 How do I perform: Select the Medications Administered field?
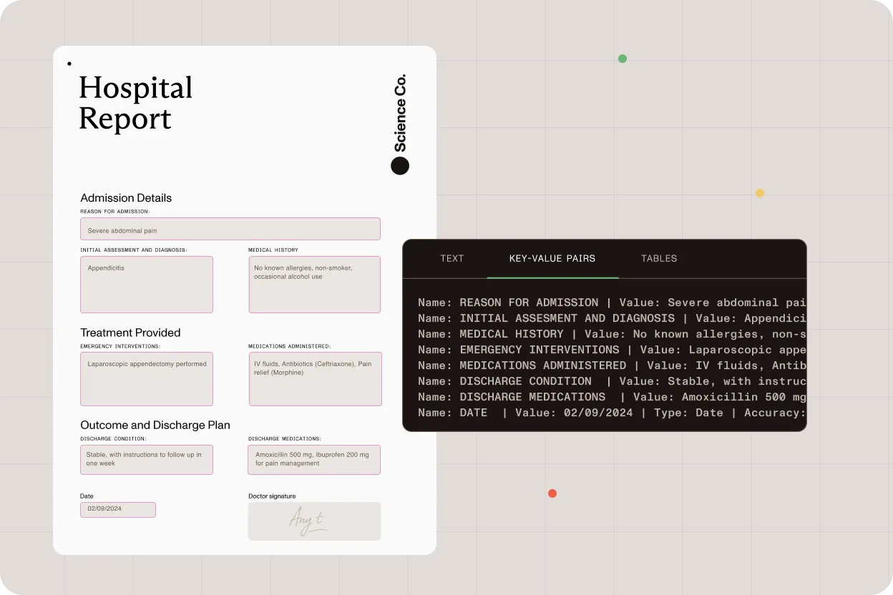(x=315, y=379)
